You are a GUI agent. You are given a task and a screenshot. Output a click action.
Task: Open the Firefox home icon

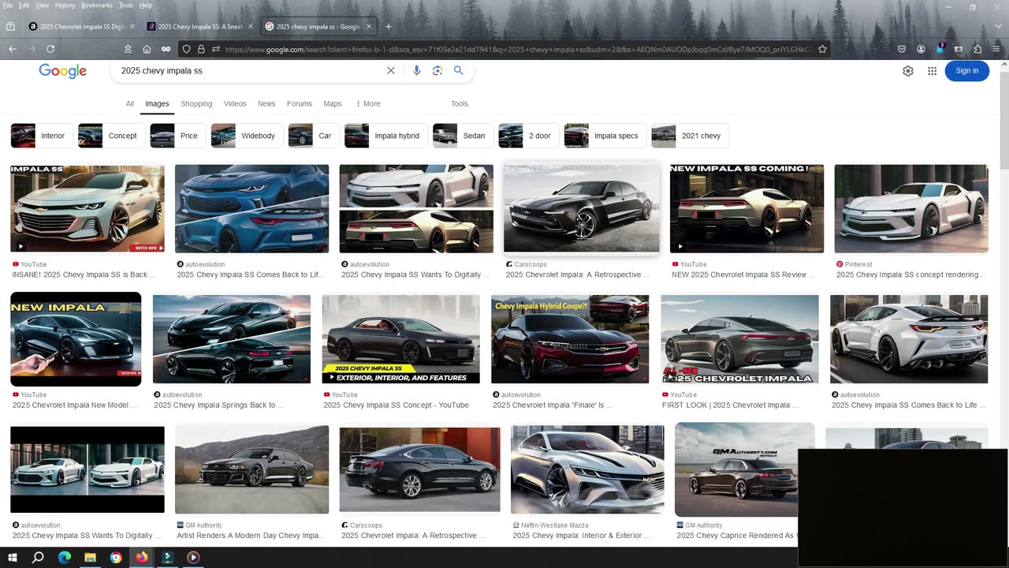coord(147,49)
